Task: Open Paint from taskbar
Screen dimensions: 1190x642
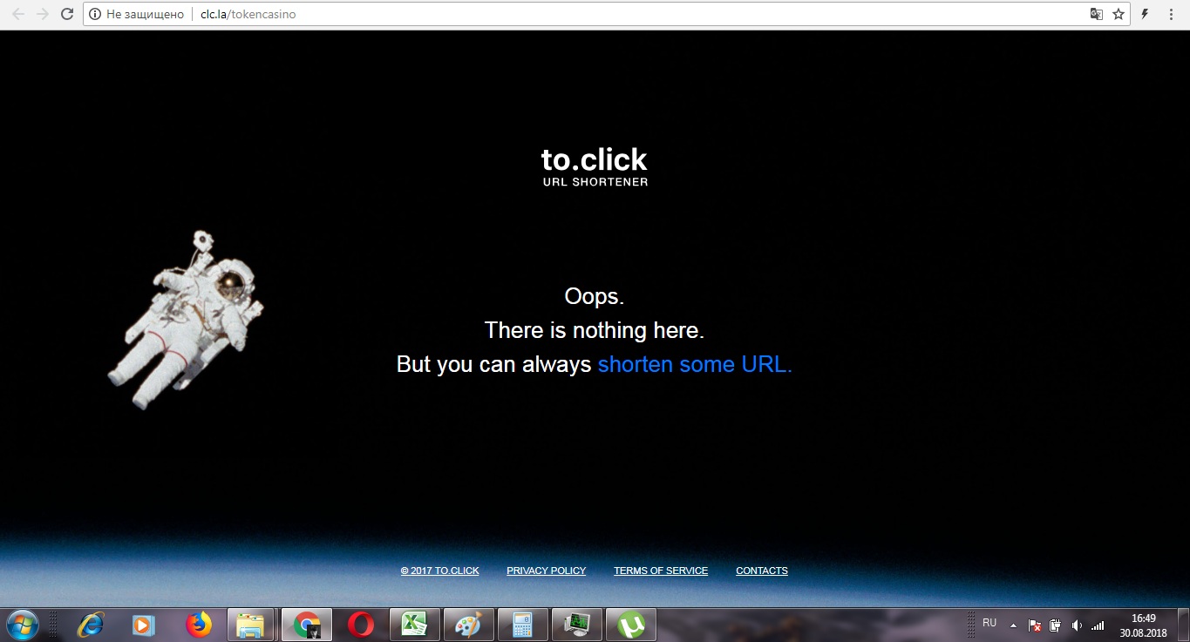Action: pos(468,625)
